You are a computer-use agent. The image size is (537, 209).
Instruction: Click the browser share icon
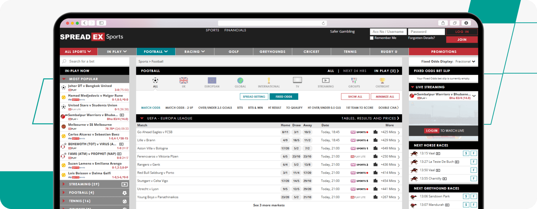[443, 23]
